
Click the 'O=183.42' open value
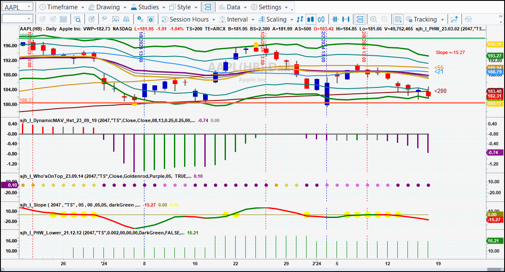pos(323,29)
